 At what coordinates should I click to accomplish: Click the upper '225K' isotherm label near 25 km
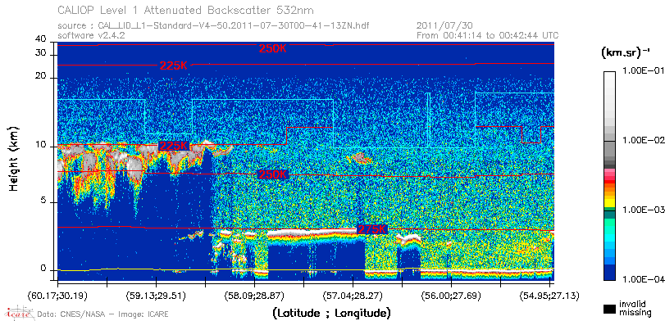tap(174, 66)
